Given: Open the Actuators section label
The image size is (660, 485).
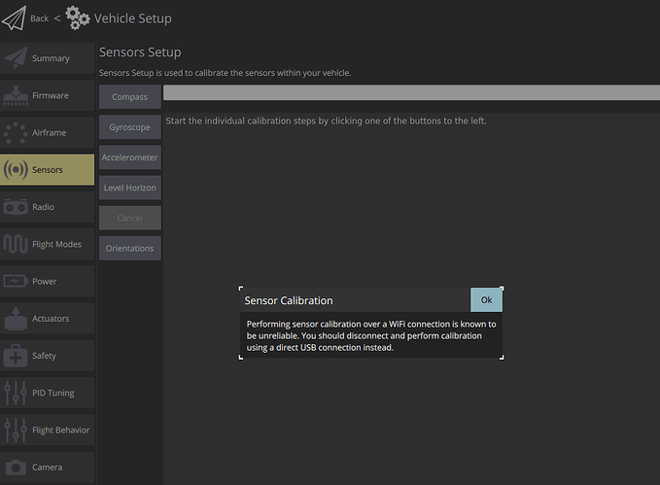Looking at the screenshot, I should tap(51, 319).
